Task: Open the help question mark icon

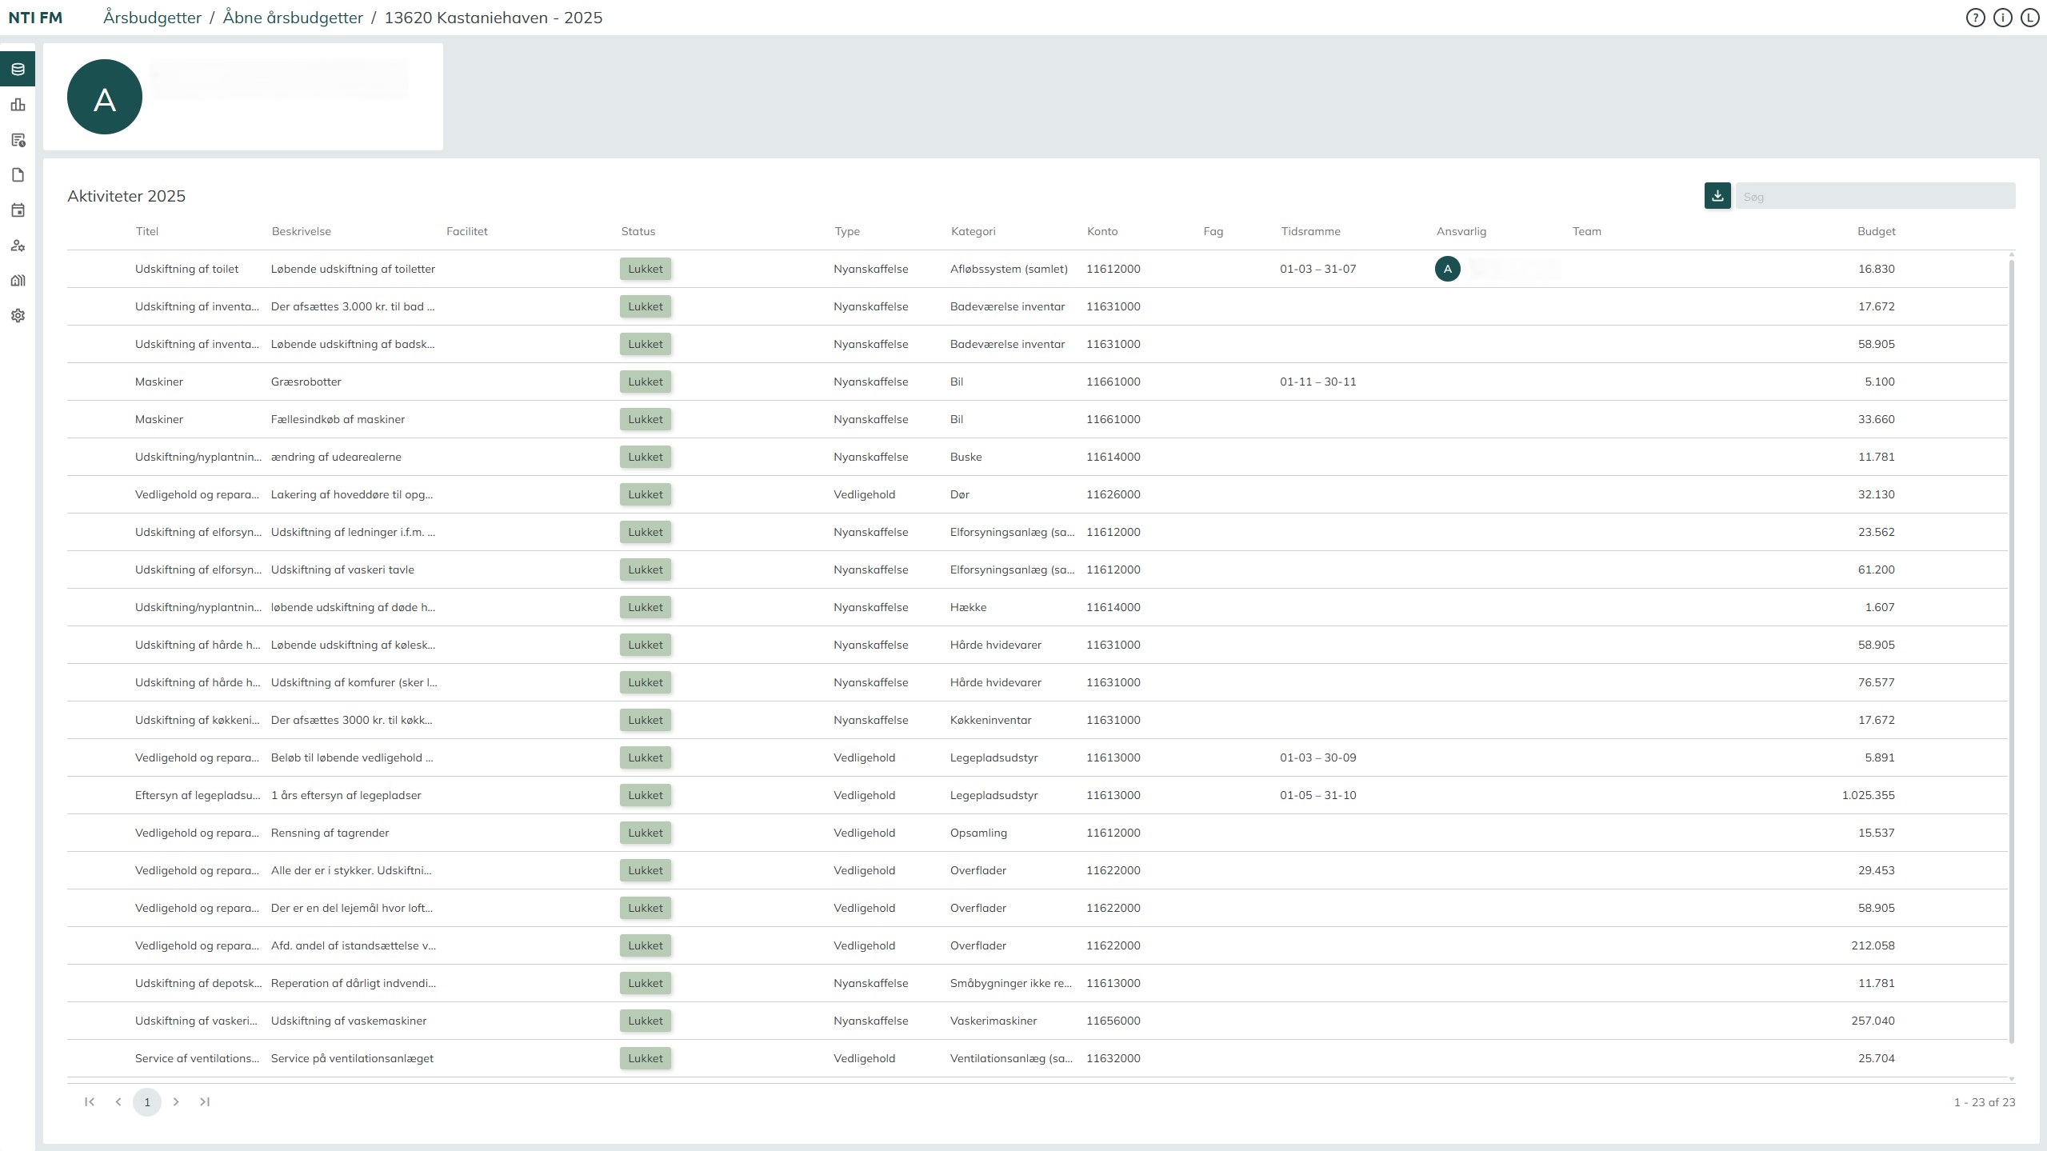Action: pyautogui.click(x=1975, y=18)
